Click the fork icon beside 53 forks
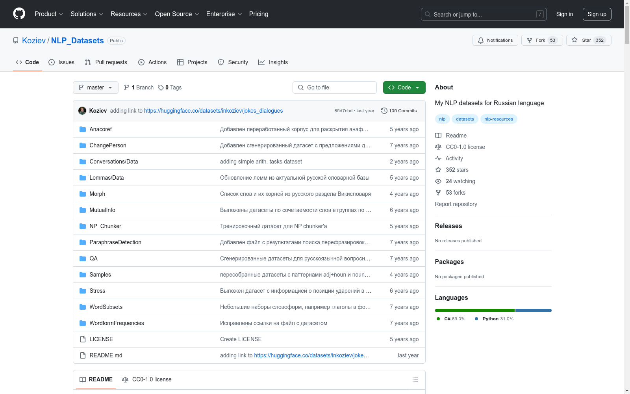The image size is (630, 394). 438,193
